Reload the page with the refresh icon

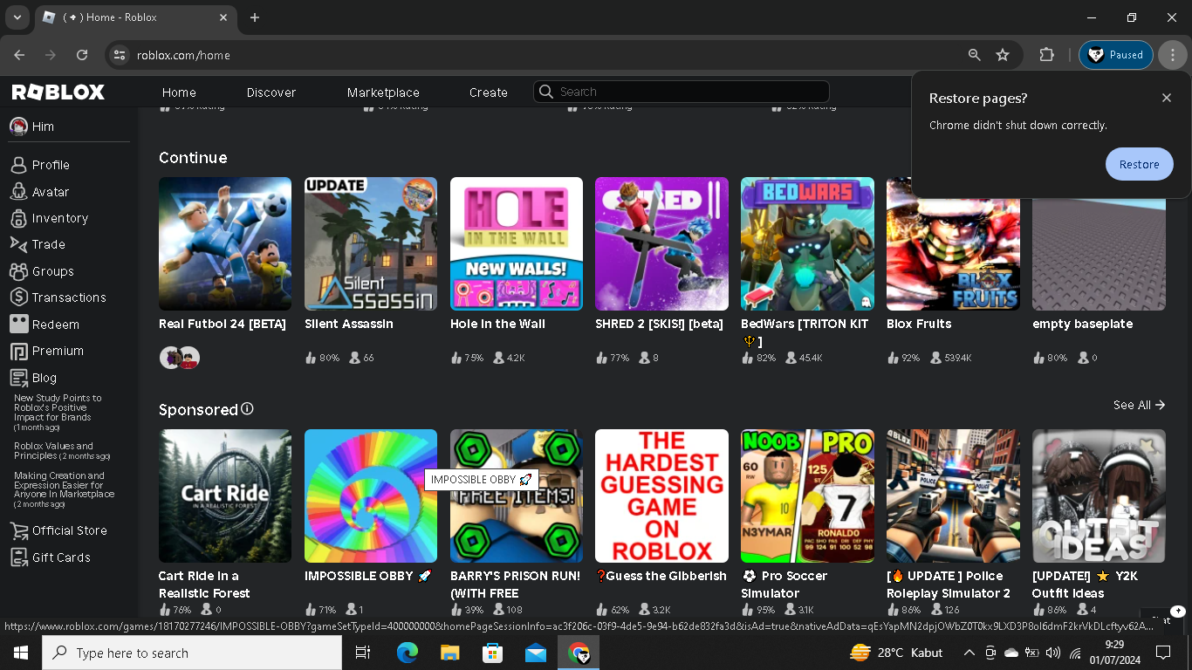pos(82,55)
